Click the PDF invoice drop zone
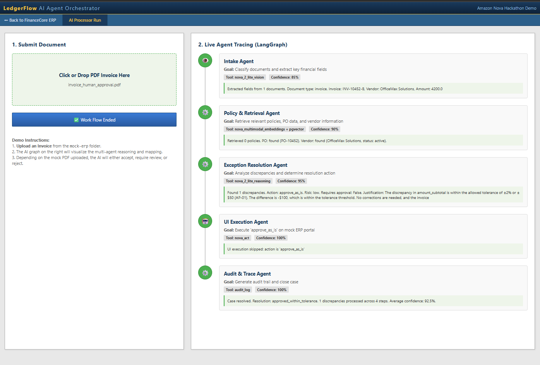The width and height of the screenshot is (540, 365). (94, 79)
